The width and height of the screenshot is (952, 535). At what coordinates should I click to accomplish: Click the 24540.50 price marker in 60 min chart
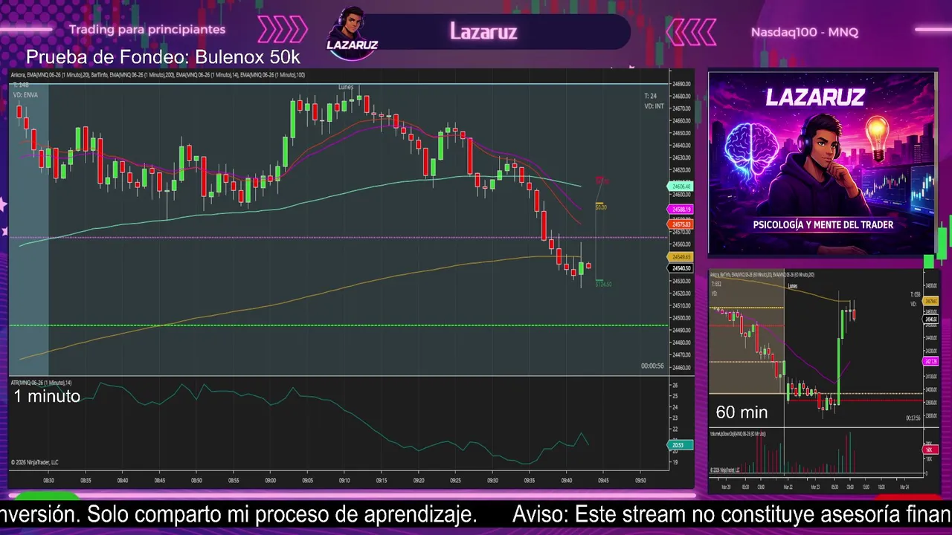point(930,320)
